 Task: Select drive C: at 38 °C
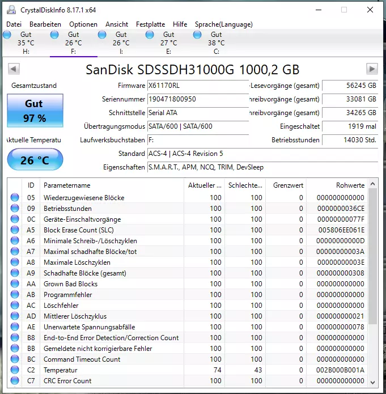[x=217, y=43]
